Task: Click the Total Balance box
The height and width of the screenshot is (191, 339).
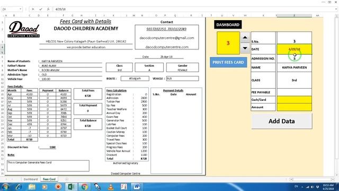Action: click(88, 124)
